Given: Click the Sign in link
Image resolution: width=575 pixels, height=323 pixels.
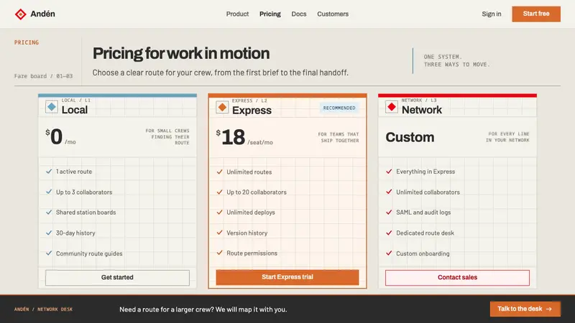Looking at the screenshot, I should pyautogui.click(x=492, y=14).
